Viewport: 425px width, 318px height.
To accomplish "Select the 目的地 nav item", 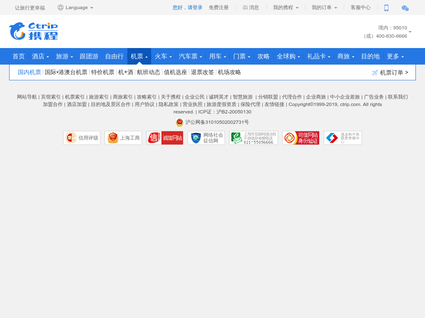I will tap(370, 56).
